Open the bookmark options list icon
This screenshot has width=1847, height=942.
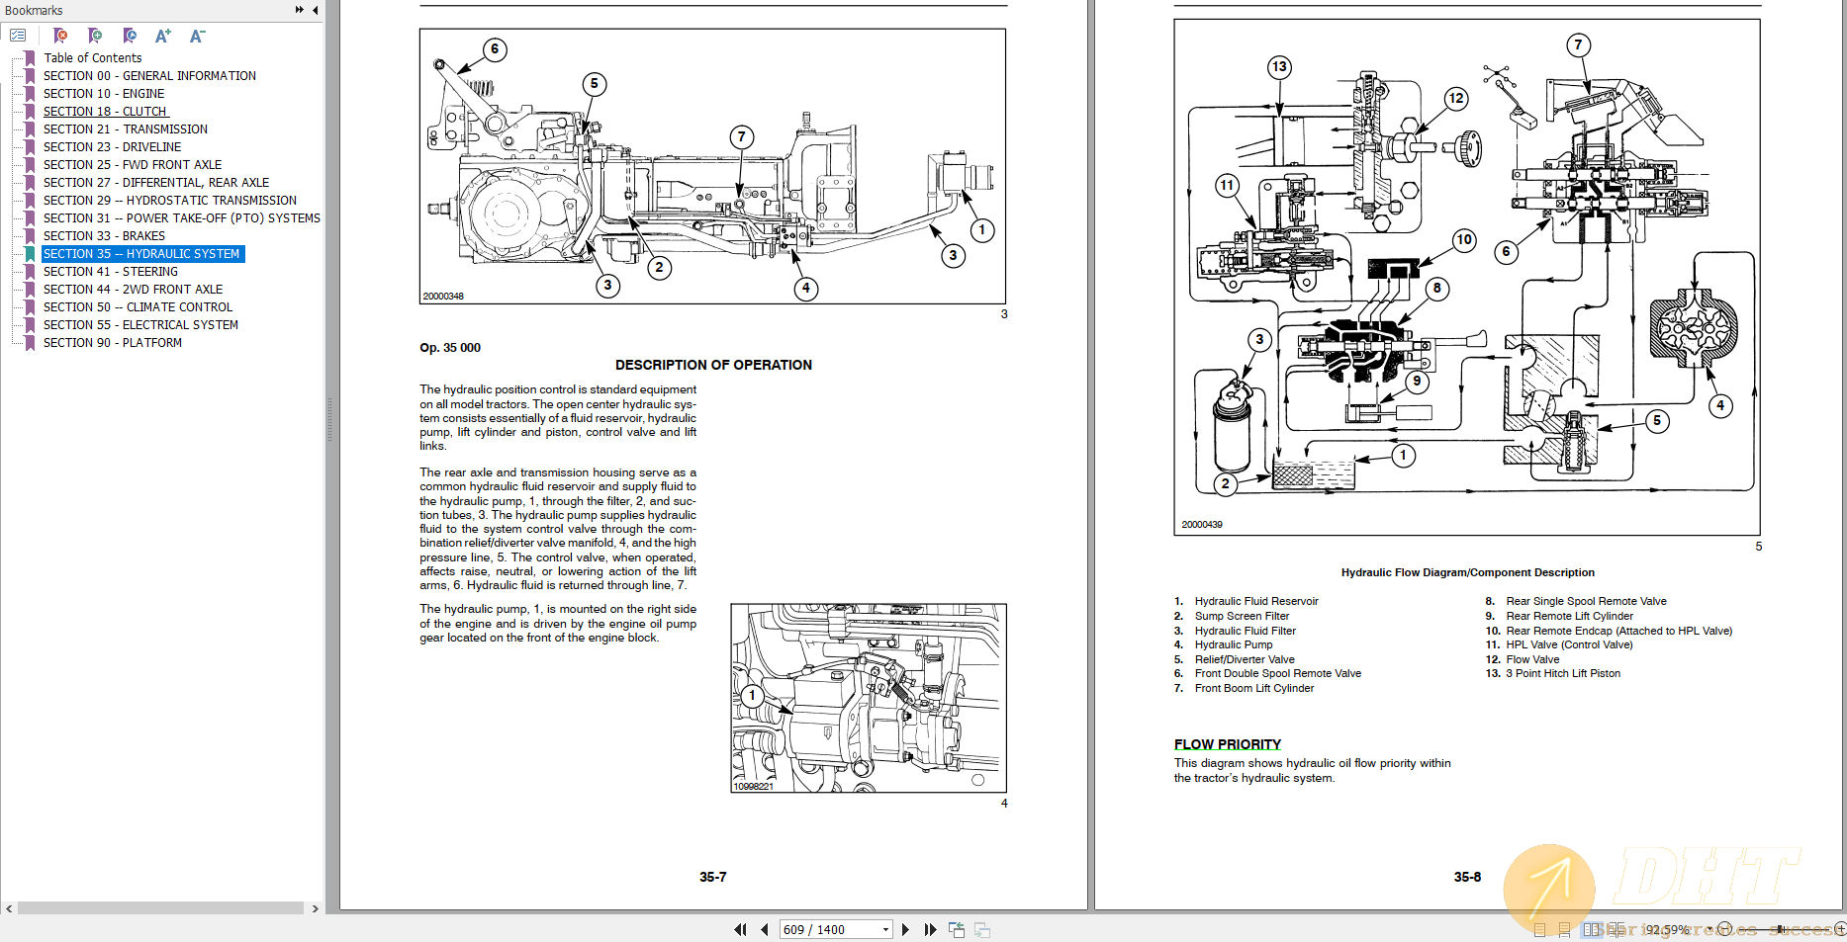pos(18,35)
